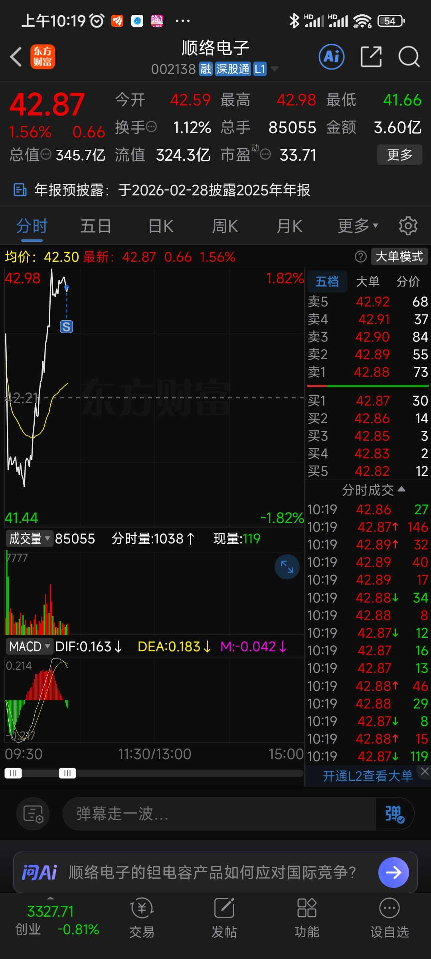The height and width of the screenshot is (959, 431).
Task: Tap buy price 买3 42.85
Action: click(372, 436)
